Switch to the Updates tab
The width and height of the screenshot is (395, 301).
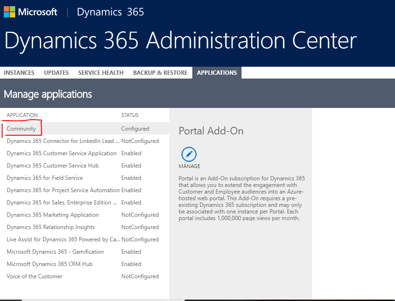tap(56, 73)
